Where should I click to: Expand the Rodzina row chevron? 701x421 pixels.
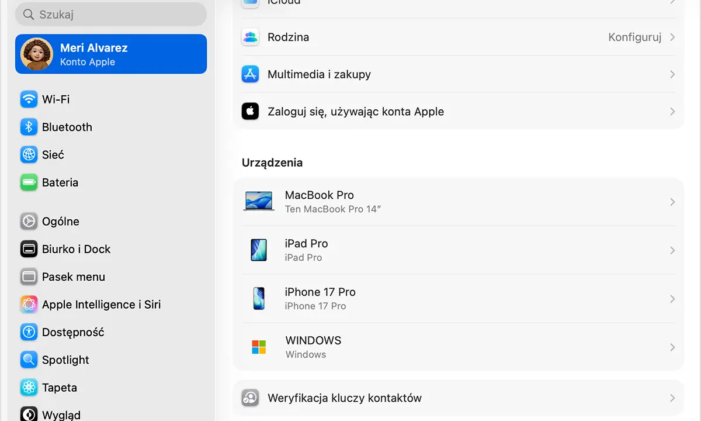point(672,37)
